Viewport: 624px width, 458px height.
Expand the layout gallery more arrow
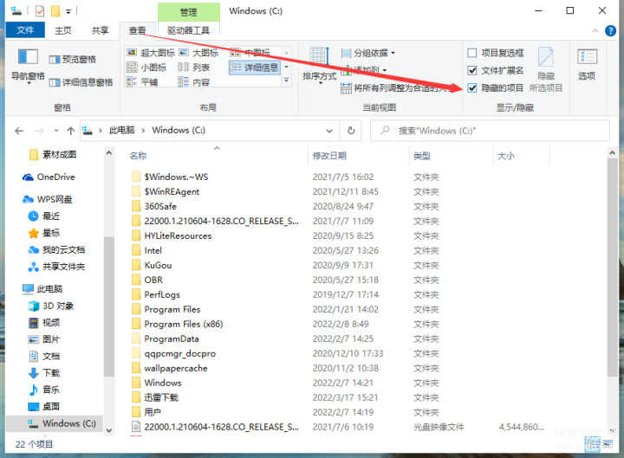coord(286,81)
